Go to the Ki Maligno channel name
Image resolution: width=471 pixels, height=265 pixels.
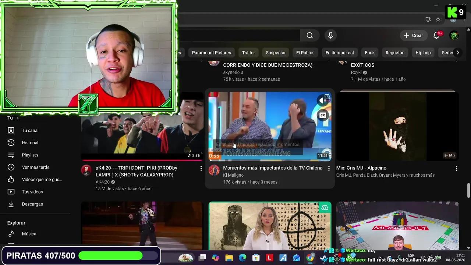[233, 175]
